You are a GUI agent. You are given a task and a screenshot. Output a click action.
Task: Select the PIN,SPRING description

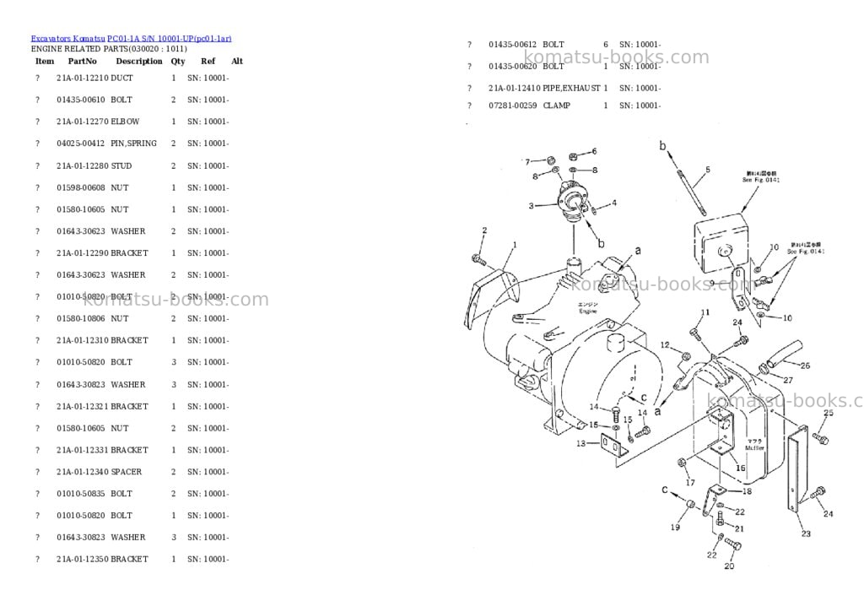(x=134, y=144)
